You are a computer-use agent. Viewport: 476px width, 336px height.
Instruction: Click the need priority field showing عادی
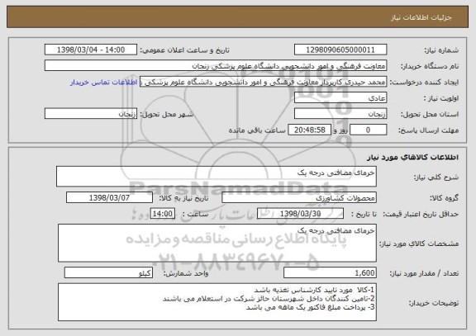(340, 98)
